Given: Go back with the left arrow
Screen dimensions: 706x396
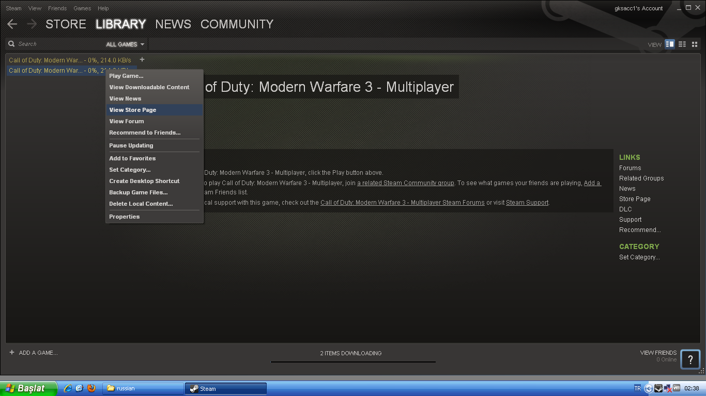Looking at the screenshot, I should (x=12, y=24).
